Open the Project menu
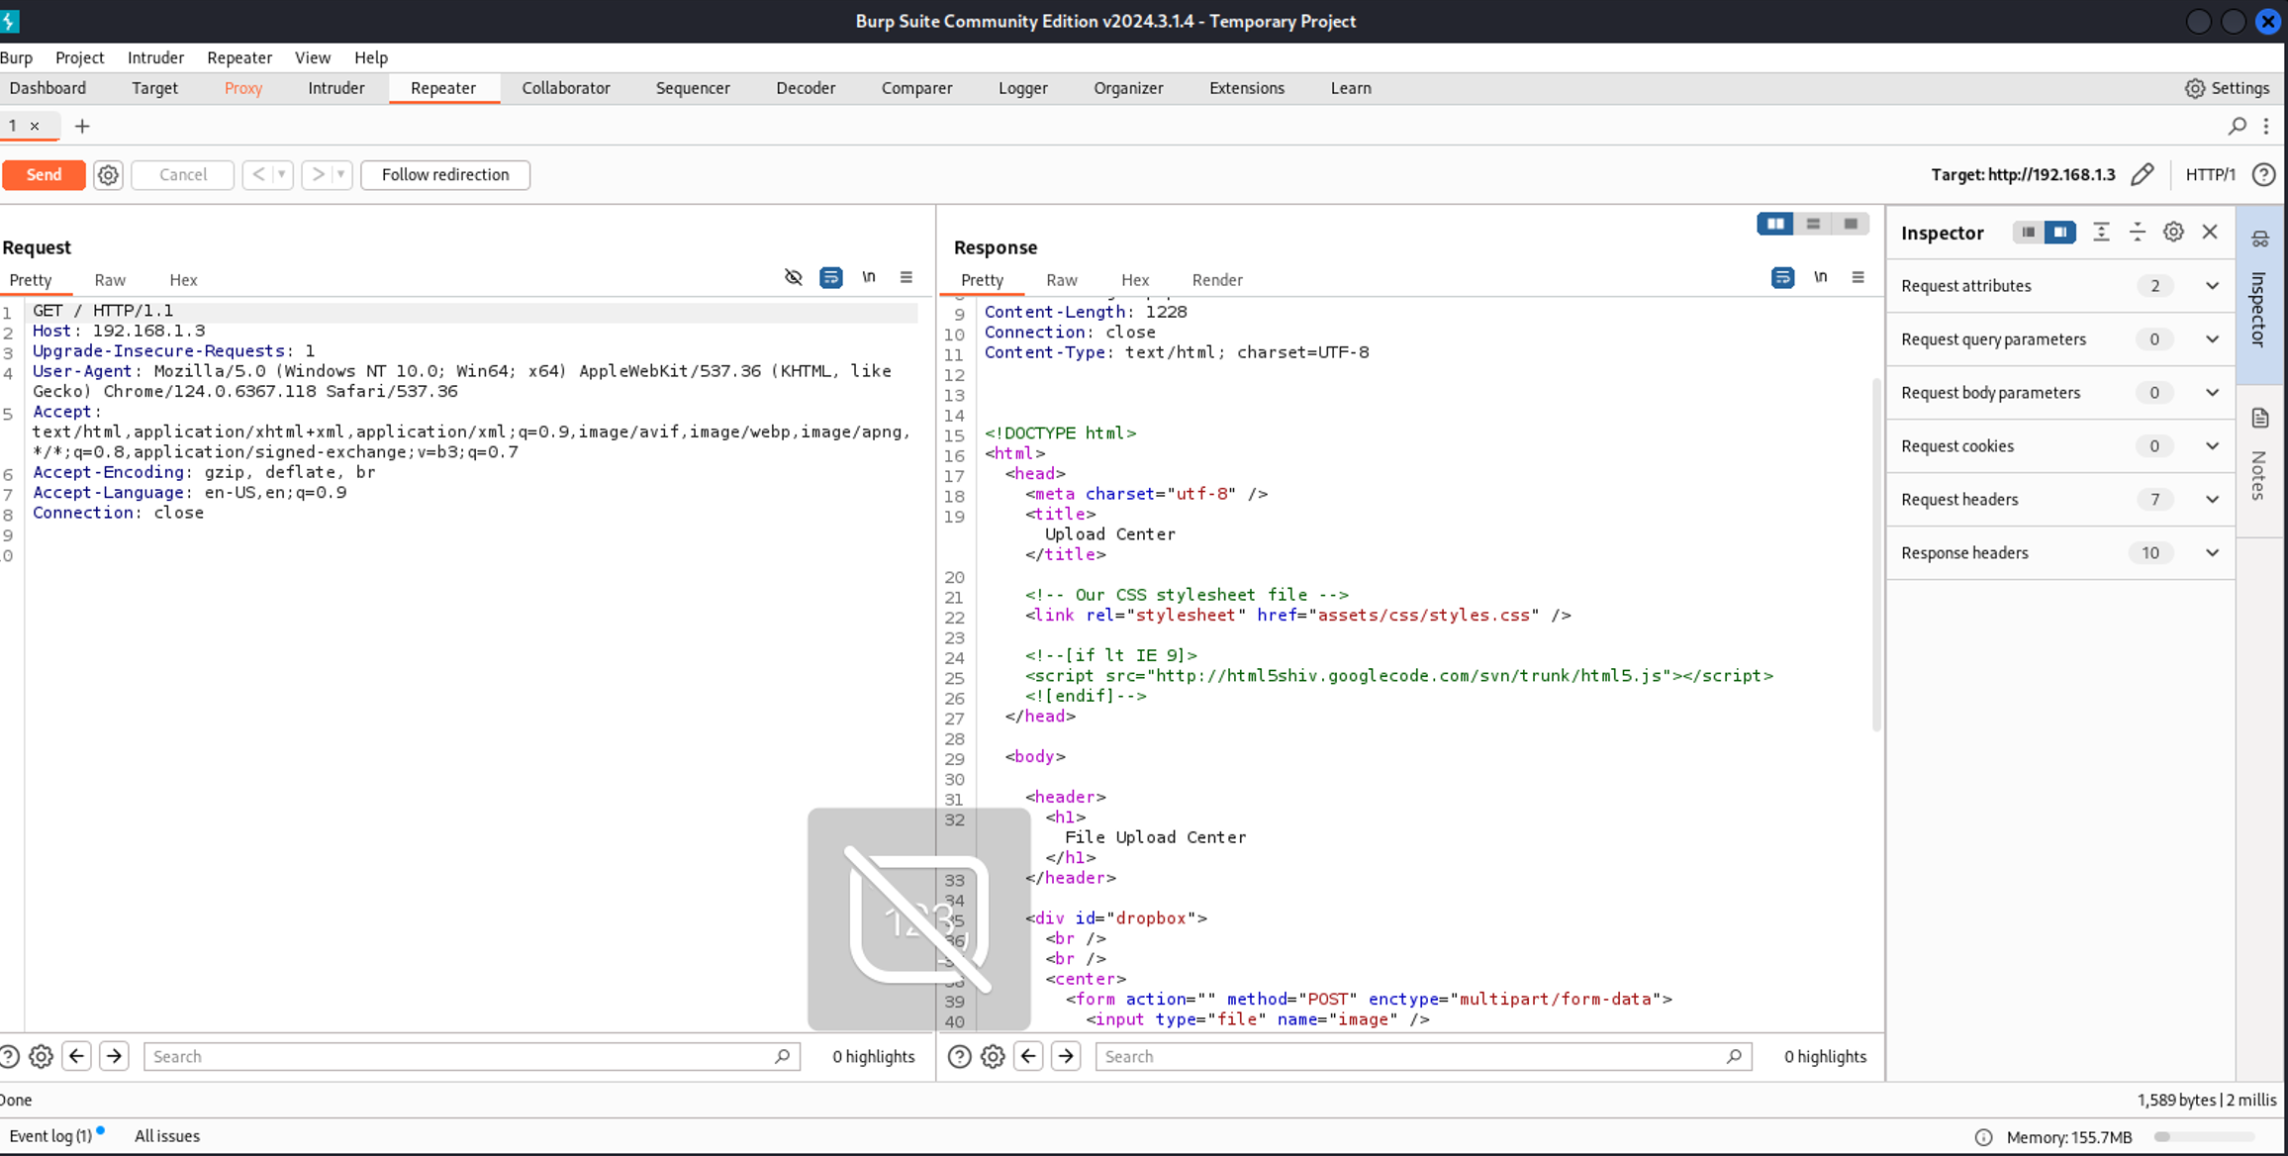The width and height of the screenshot is (2288, 1156). point(79,57)
